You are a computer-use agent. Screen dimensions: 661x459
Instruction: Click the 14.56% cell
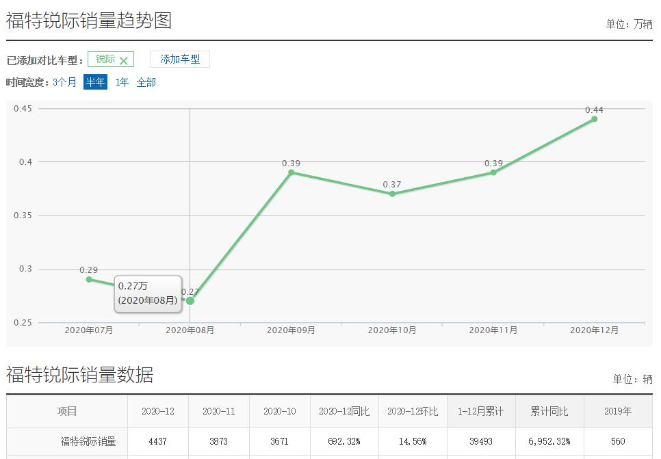413,441
